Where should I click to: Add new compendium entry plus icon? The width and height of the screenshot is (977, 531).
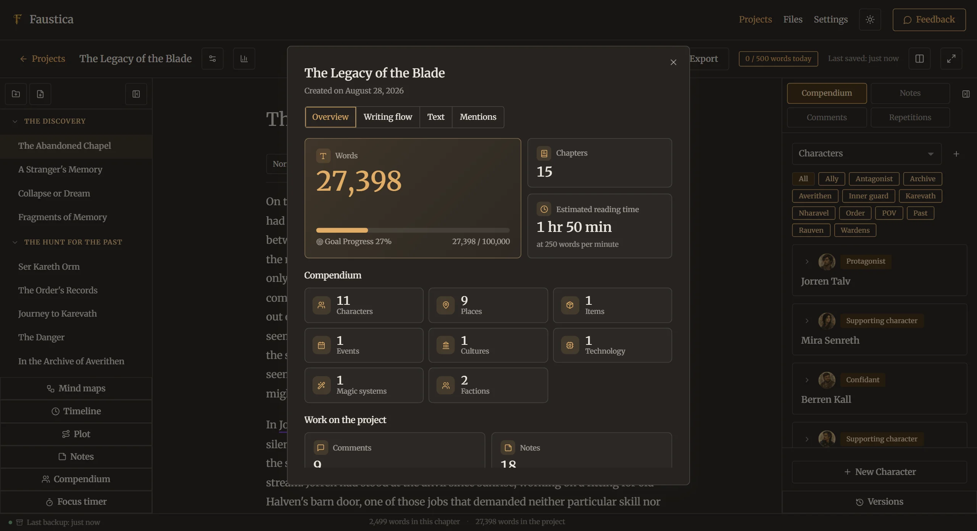(956, 154)
